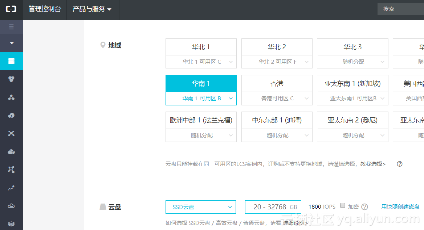This screenshot has height=230, width=424.
Task: Open the 香港可用区 C zone dropdown
Action: click(x=277, y=99)
